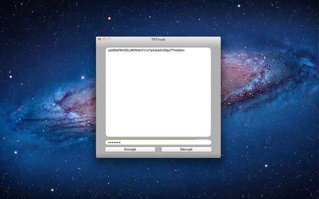
Task: Click the gray disabled zoom button
Action: (x=109, y=39)
